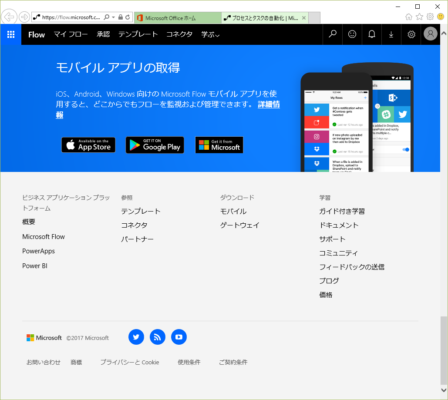Open the feedback smiley icon in the Flow header
448x400 pixels.
tap(352, 34)
